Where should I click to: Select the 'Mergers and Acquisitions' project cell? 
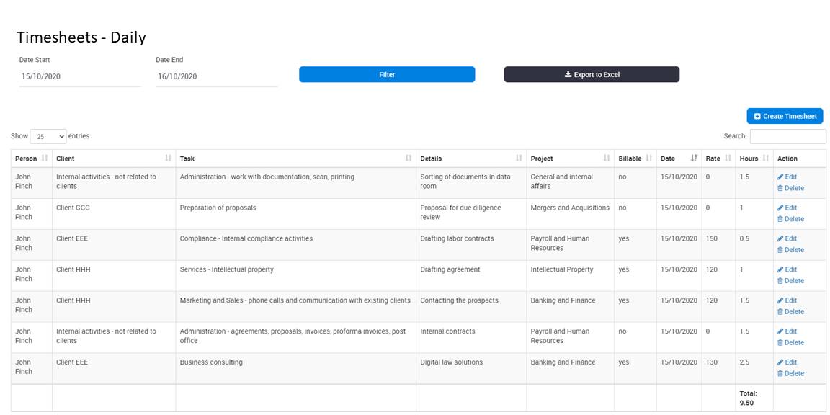click(570, 214)
